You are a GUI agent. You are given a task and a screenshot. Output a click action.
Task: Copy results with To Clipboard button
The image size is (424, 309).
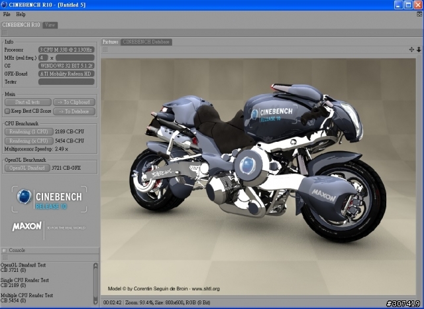[x=74, y=102]
